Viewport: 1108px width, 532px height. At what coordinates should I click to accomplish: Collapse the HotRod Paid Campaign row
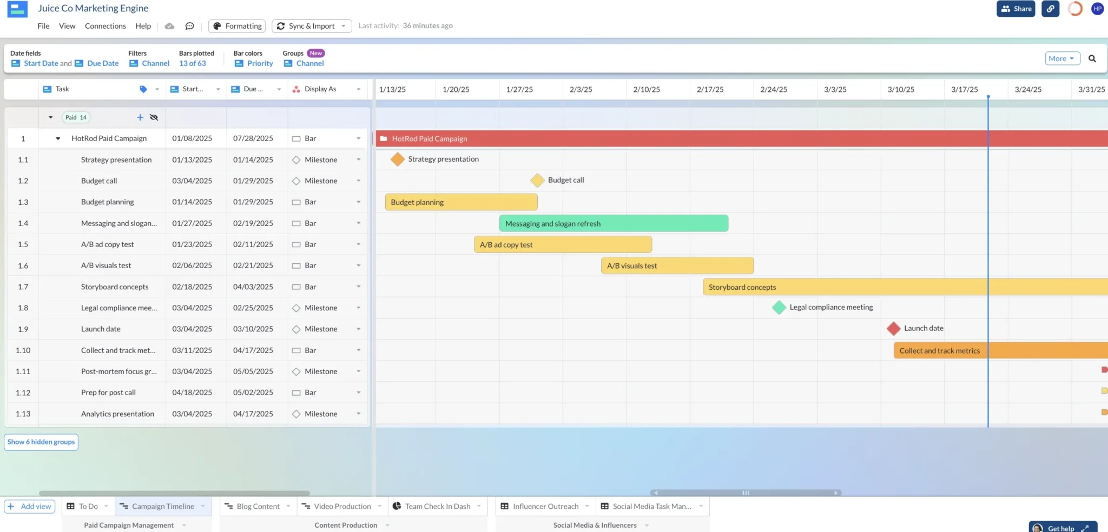58,138
